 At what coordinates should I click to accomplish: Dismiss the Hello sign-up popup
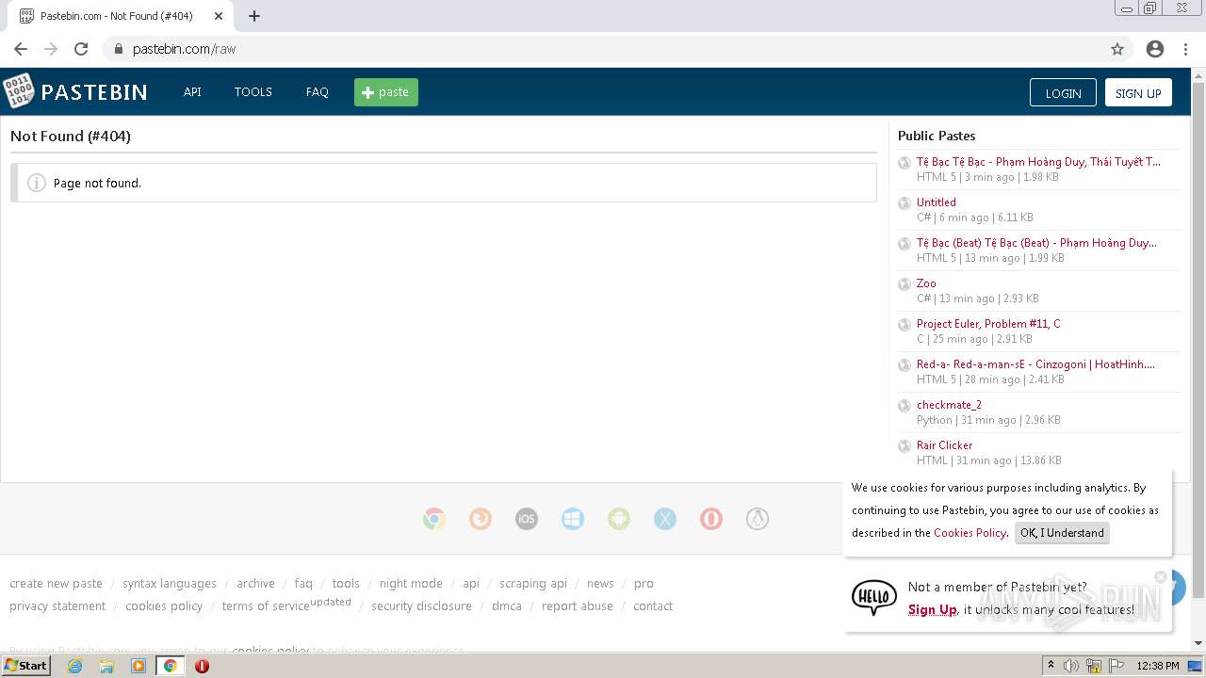1161,577
